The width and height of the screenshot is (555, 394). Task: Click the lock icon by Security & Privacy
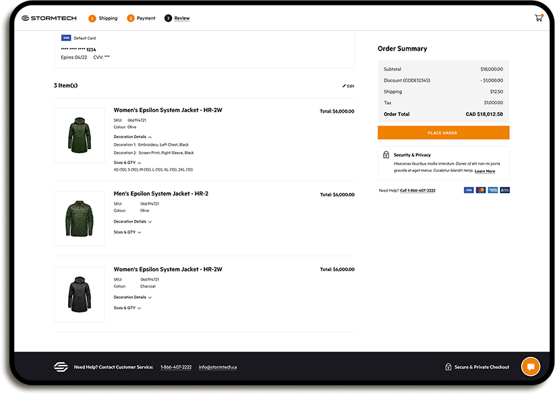point(386,154)
